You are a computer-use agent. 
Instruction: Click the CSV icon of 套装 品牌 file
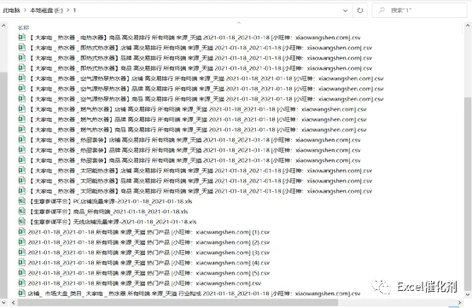[21, 150]
